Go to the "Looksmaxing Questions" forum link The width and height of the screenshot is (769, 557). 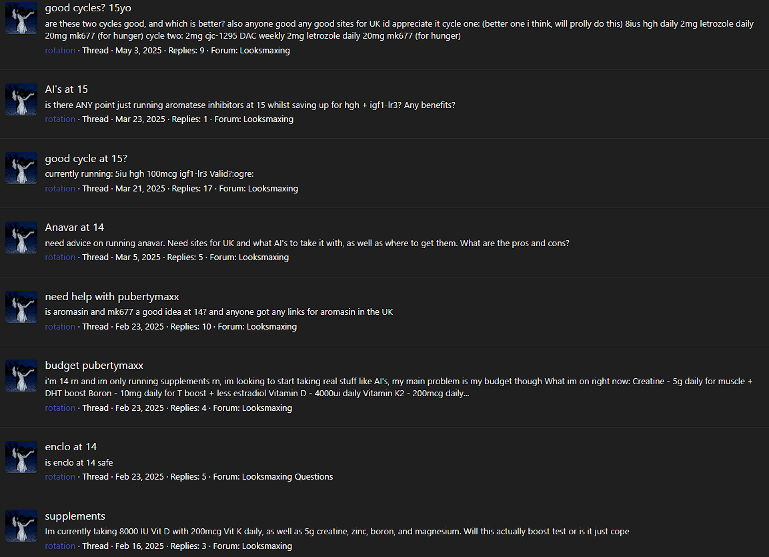click(287, 477)
